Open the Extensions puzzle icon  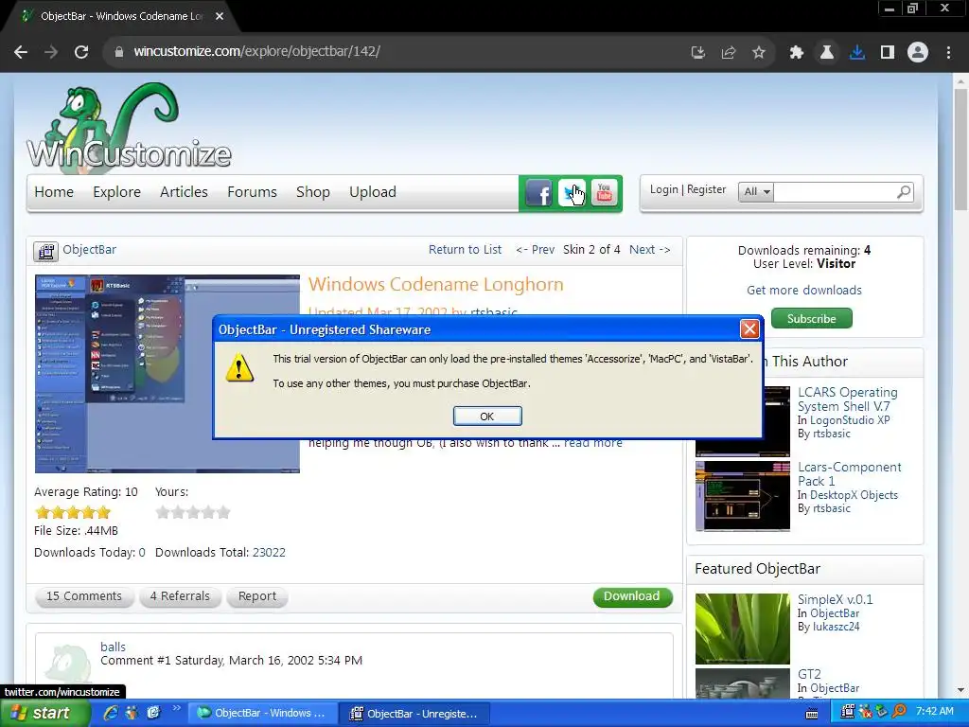(x=797, y=53)
